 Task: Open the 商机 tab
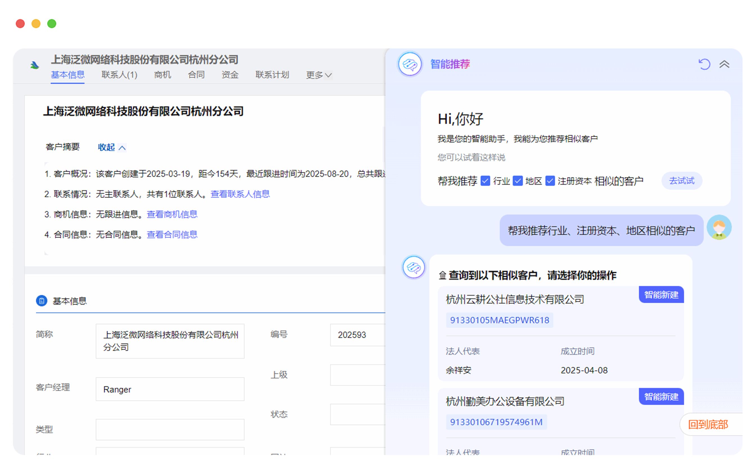(x=162, y=75)
